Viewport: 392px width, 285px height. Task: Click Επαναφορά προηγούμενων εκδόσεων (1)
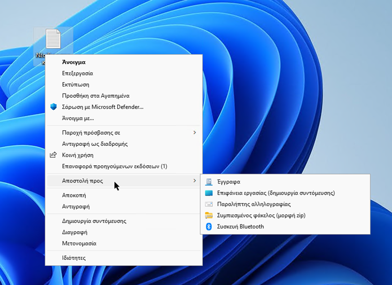(x=124, y=166)
